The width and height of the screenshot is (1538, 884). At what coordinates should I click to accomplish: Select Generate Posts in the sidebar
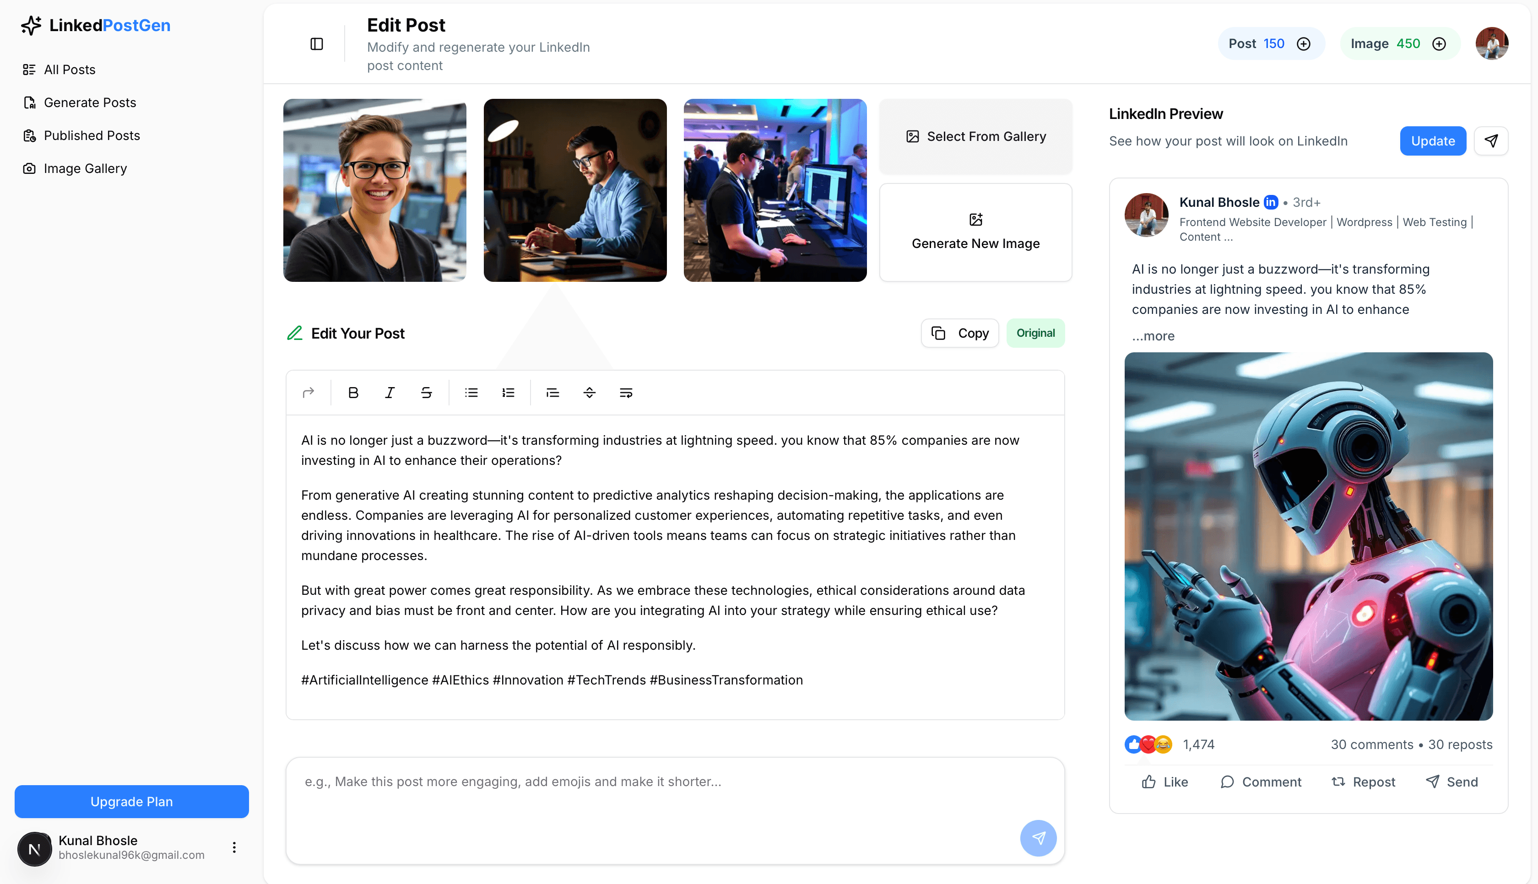(x=89, y=102)
